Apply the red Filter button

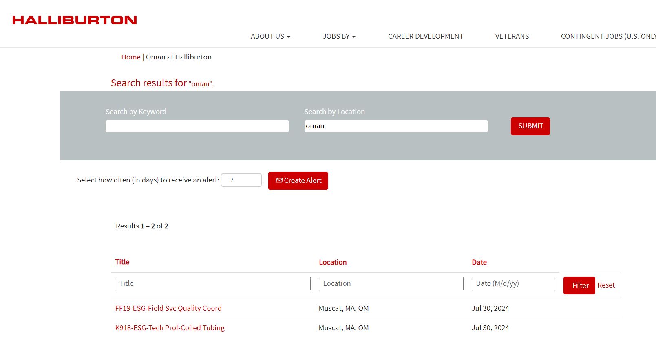tap(579, 285)
